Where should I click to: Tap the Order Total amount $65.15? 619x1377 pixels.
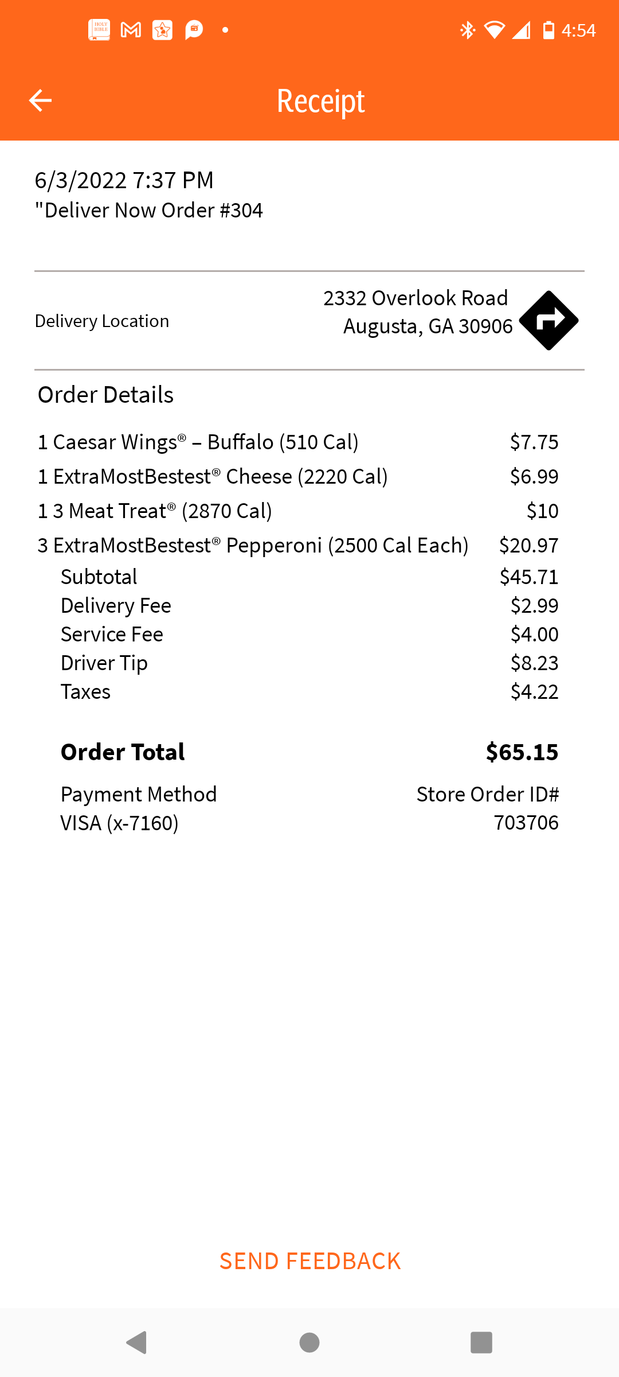(x=522, y=752)
